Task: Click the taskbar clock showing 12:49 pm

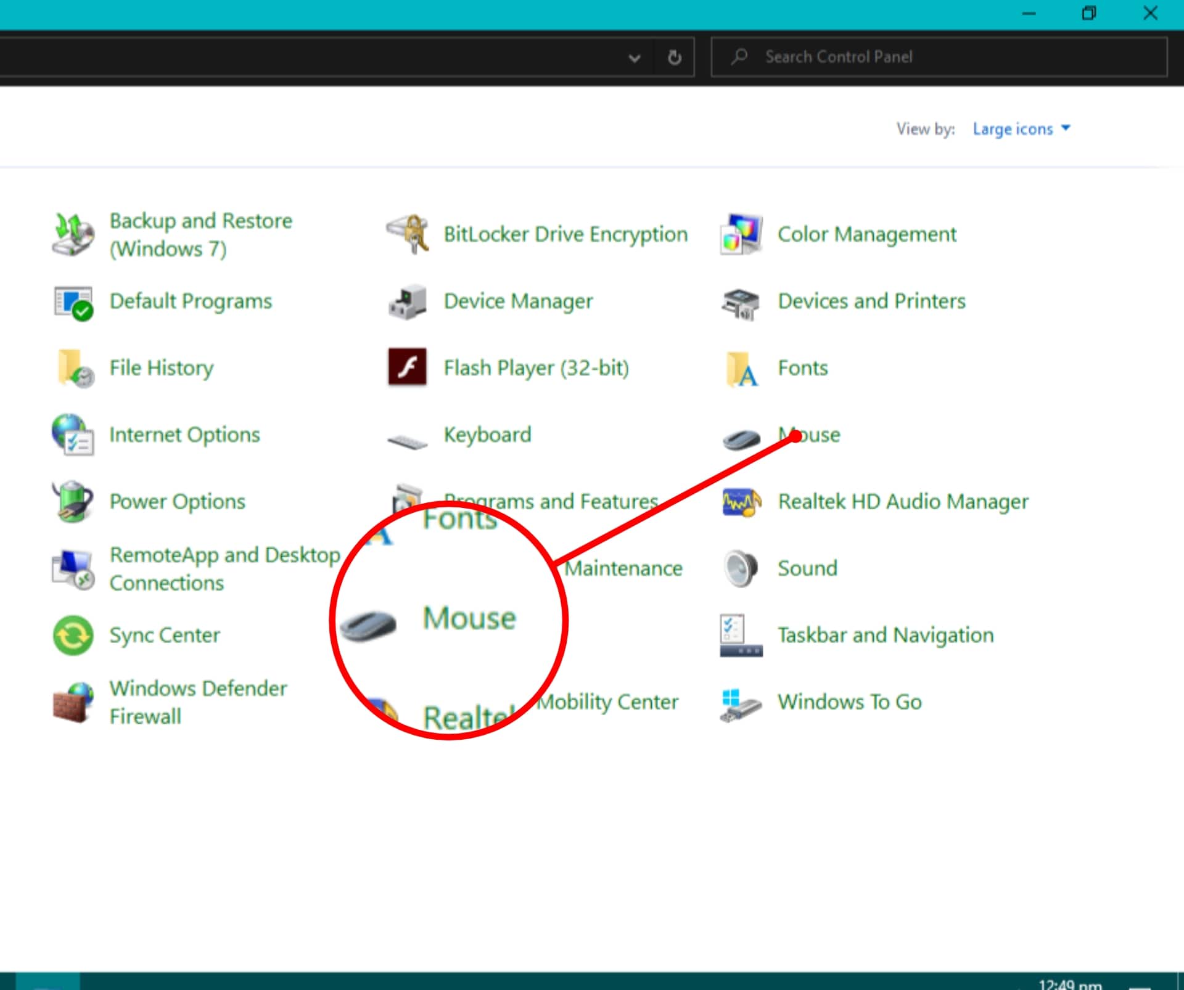Action: (x=1070, y=984)
